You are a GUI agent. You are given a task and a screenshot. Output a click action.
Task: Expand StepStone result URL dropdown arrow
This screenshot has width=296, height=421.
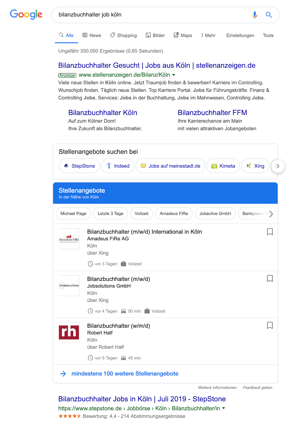coord(224,408)
